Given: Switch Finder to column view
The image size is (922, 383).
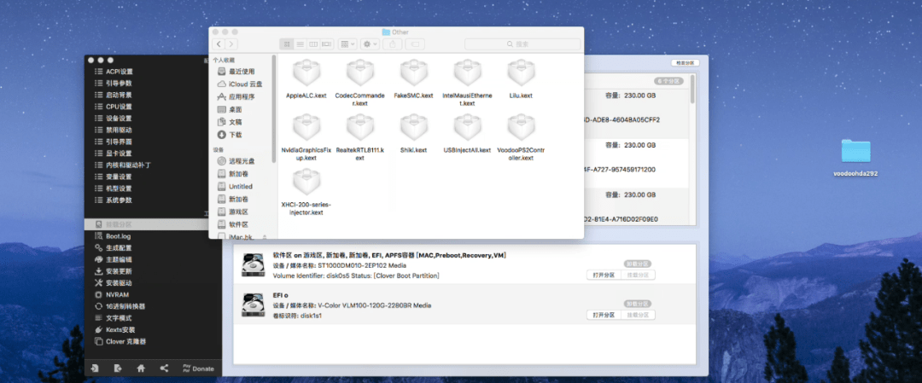Looking at the screenshot, I should tap(313, 44).
